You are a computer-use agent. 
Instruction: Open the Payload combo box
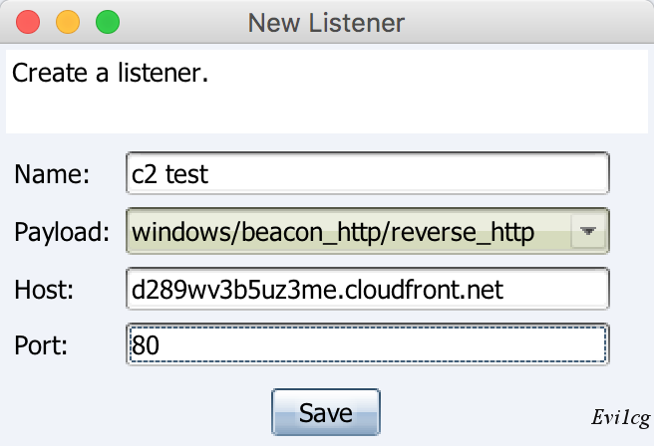[x=349, y=232]
